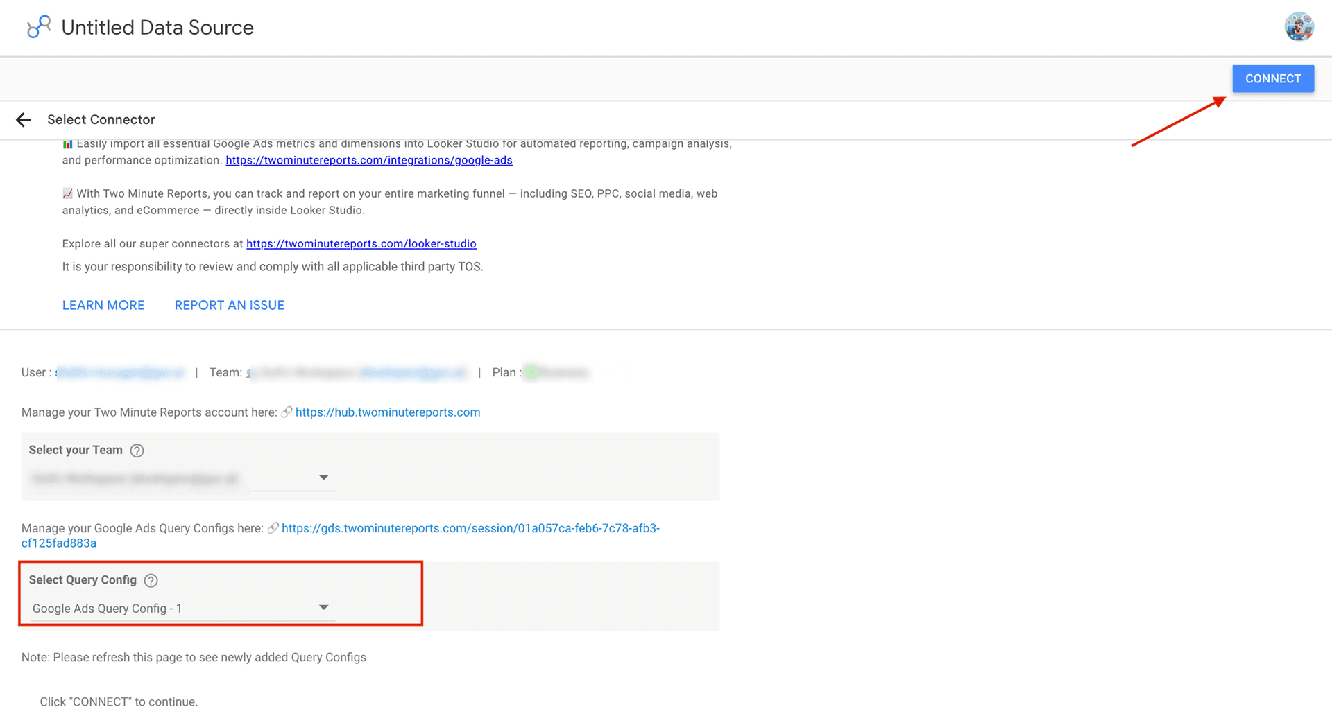This screenshot has height=716, width=1332.
Task: Go back with the left arrow icon
Action: click(24, 120)
